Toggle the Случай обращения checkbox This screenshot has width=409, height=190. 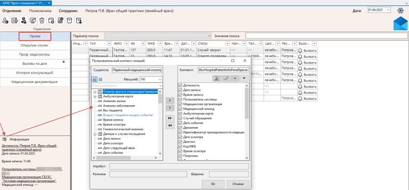[x=180, y=118]
